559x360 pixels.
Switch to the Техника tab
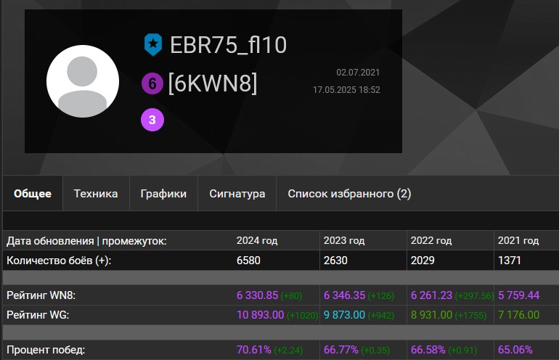point(95,194)
